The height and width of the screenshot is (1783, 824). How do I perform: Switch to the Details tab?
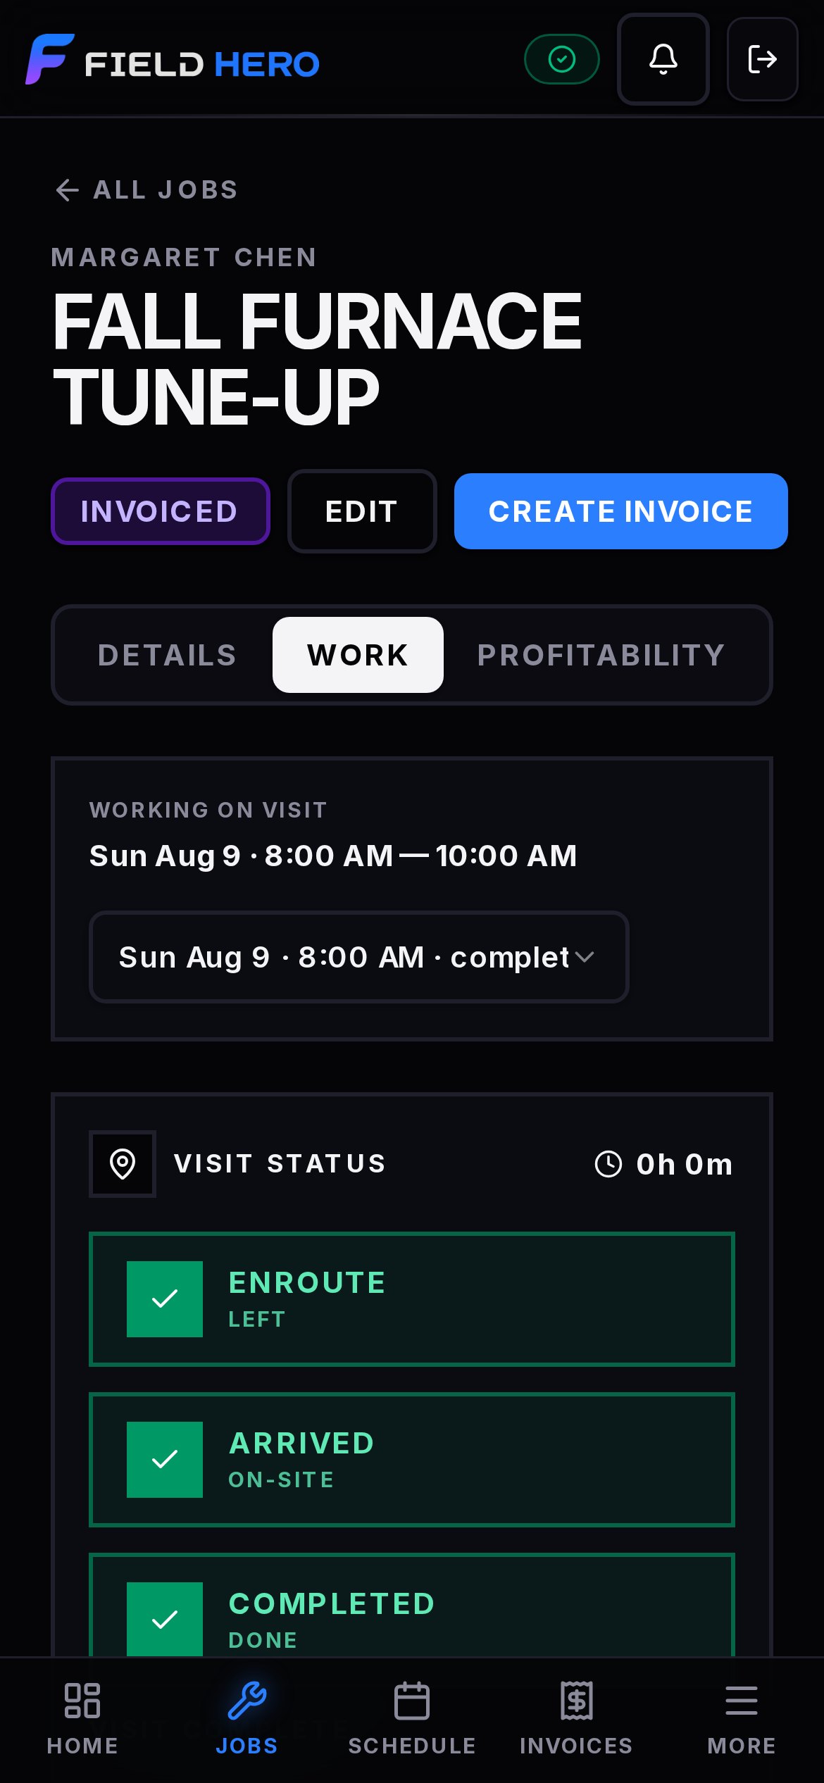click(167, 655)
